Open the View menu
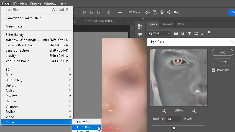 pos(23,4)
